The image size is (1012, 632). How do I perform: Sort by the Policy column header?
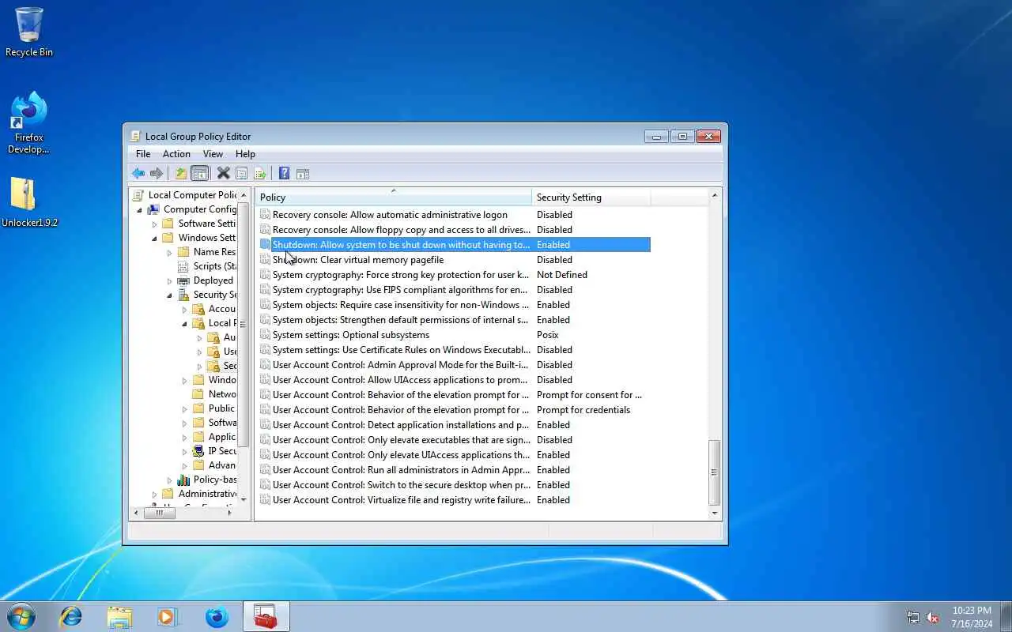point(393,197)
